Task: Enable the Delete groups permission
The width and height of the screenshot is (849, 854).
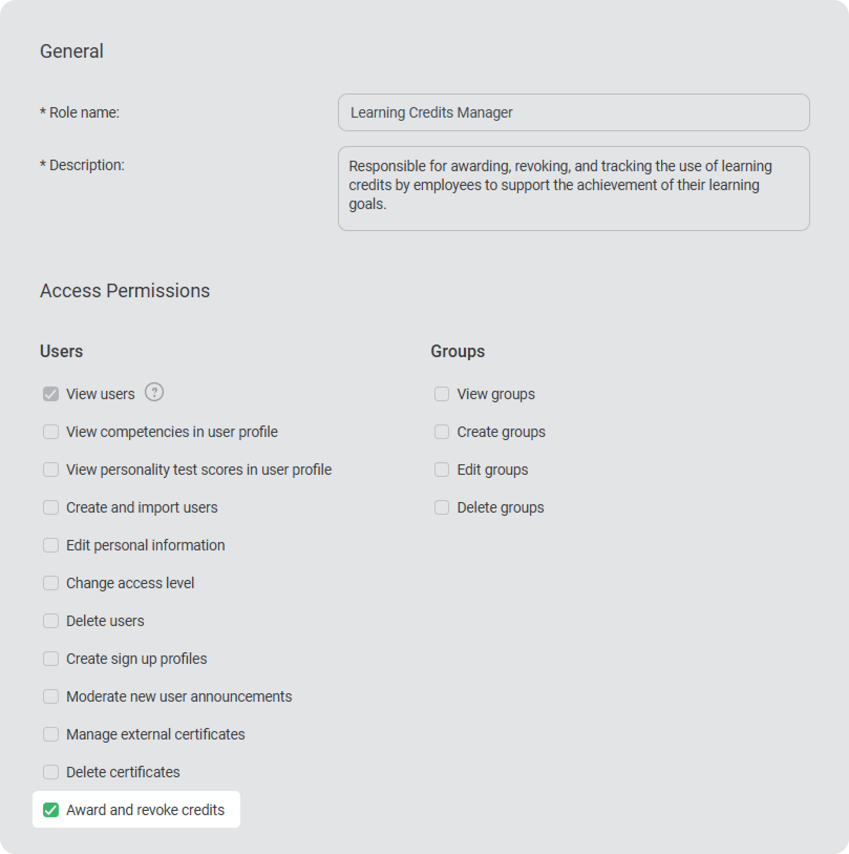Action: click(442, 507)
